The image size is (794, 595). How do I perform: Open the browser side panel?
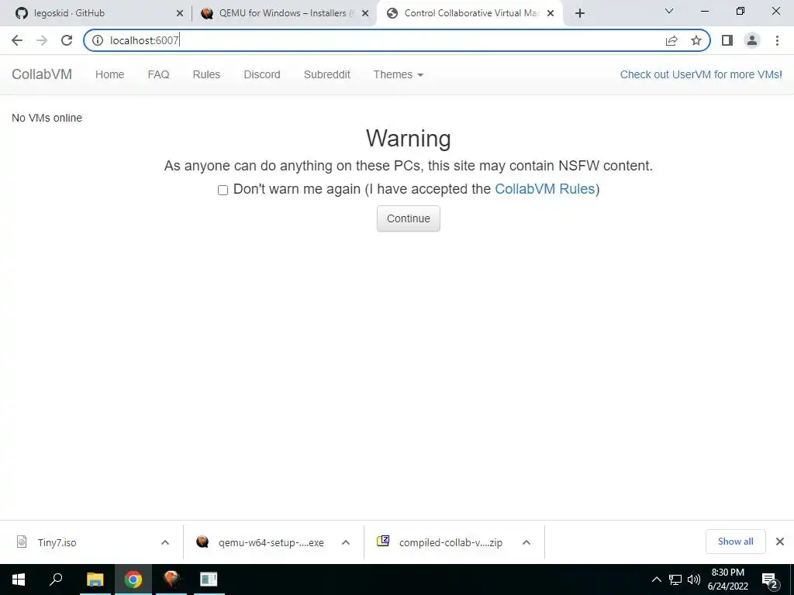[727, 40]
